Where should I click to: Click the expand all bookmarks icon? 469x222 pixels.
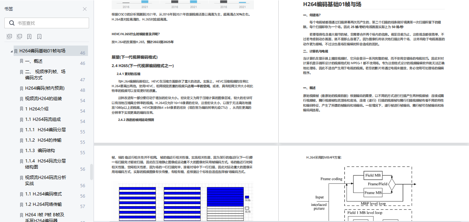9,36
